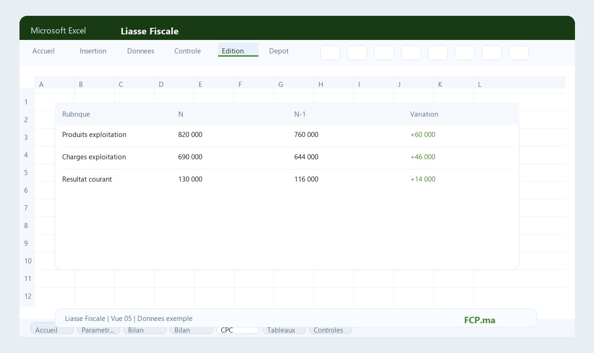The height and width of the screenshot is (353, 594).
Task: Select row 7 header
Action: (27, 208)
